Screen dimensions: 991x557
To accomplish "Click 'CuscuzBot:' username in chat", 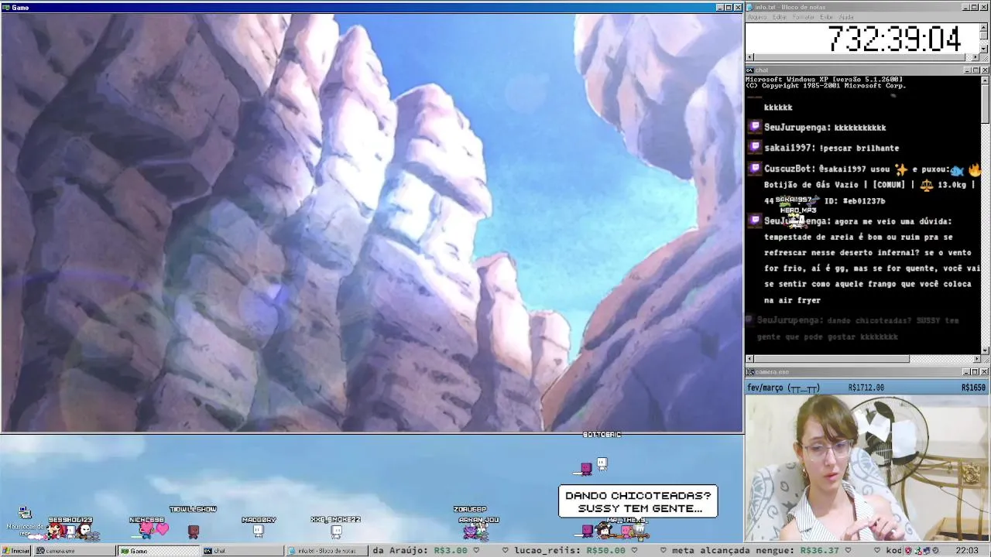I will point(789,169).
